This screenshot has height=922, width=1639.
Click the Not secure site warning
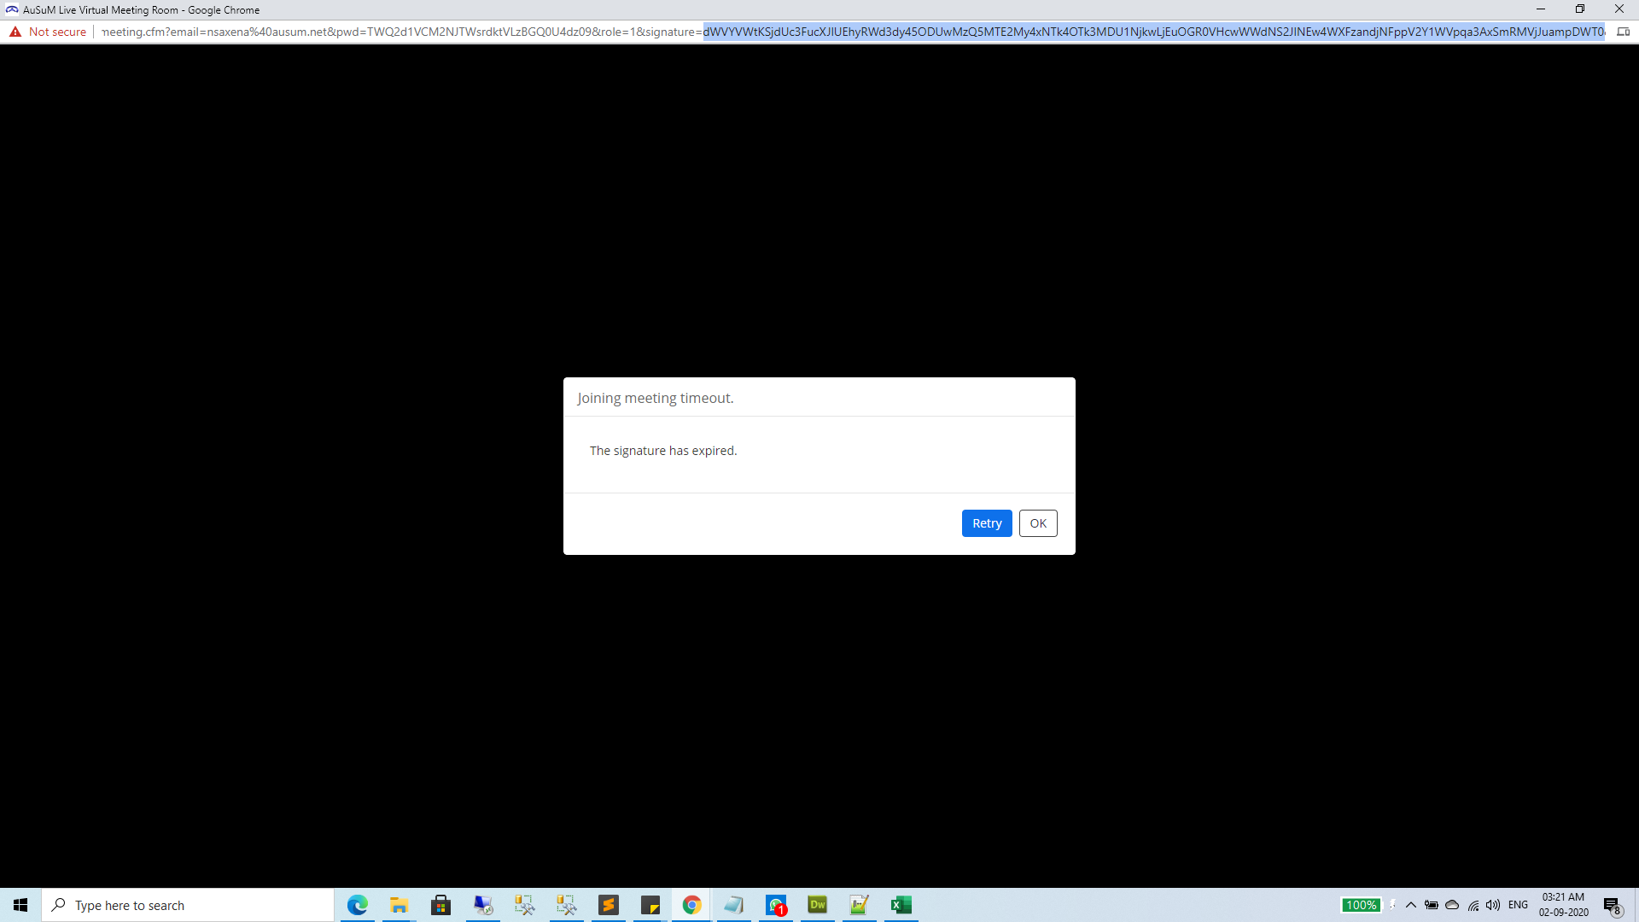coord(49,32)
